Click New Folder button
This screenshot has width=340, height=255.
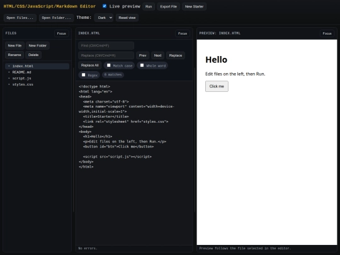click(38, 45)
